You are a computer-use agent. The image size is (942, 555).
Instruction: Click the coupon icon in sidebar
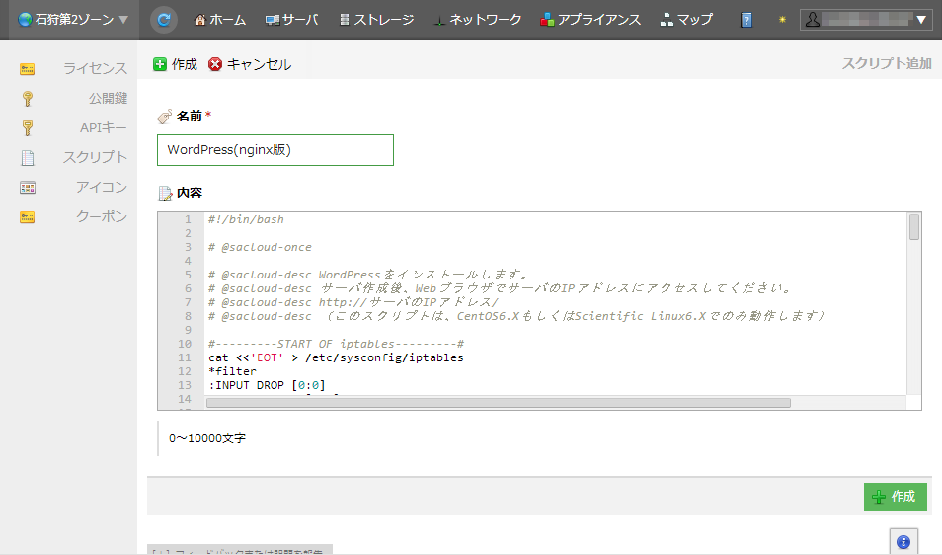tap(28, 217)
